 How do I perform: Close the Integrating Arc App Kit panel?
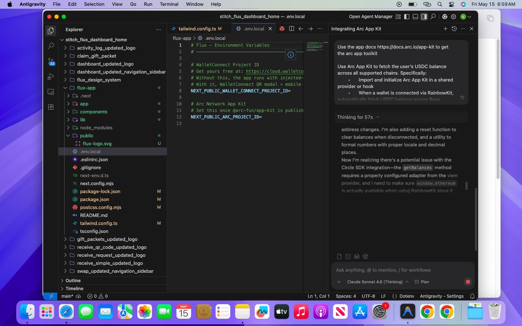[472, 29]
